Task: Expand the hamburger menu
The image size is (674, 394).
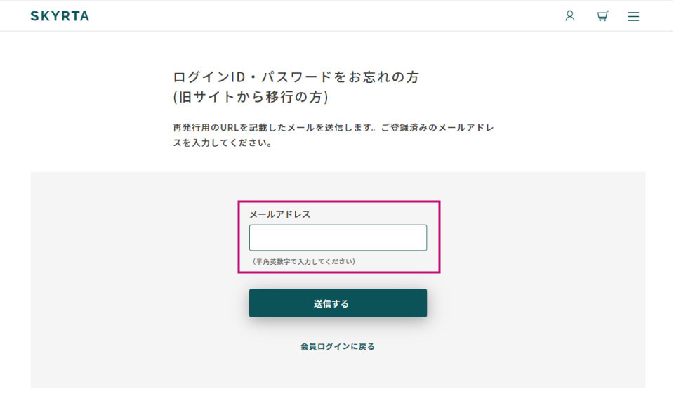Action: click(633, 16)
